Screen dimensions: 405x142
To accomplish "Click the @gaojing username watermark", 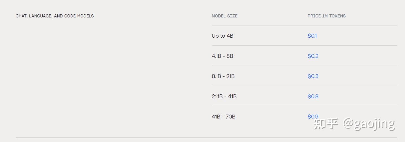I will 369,124.
